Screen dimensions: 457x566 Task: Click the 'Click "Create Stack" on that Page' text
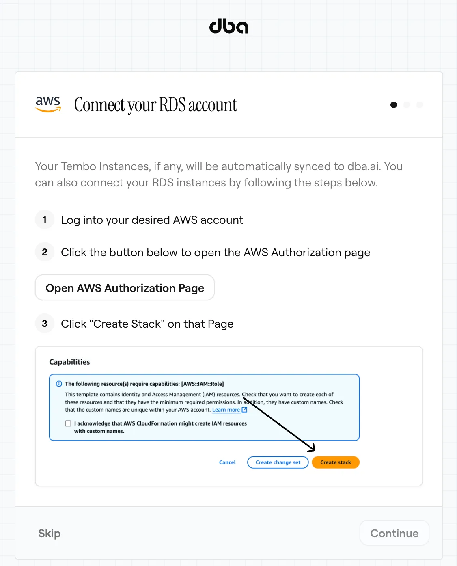click(147, 324)
